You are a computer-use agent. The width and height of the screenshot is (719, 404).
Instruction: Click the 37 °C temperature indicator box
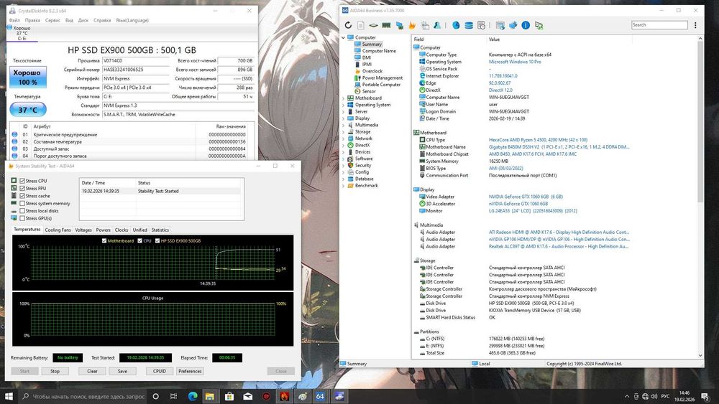pos(28,110)
